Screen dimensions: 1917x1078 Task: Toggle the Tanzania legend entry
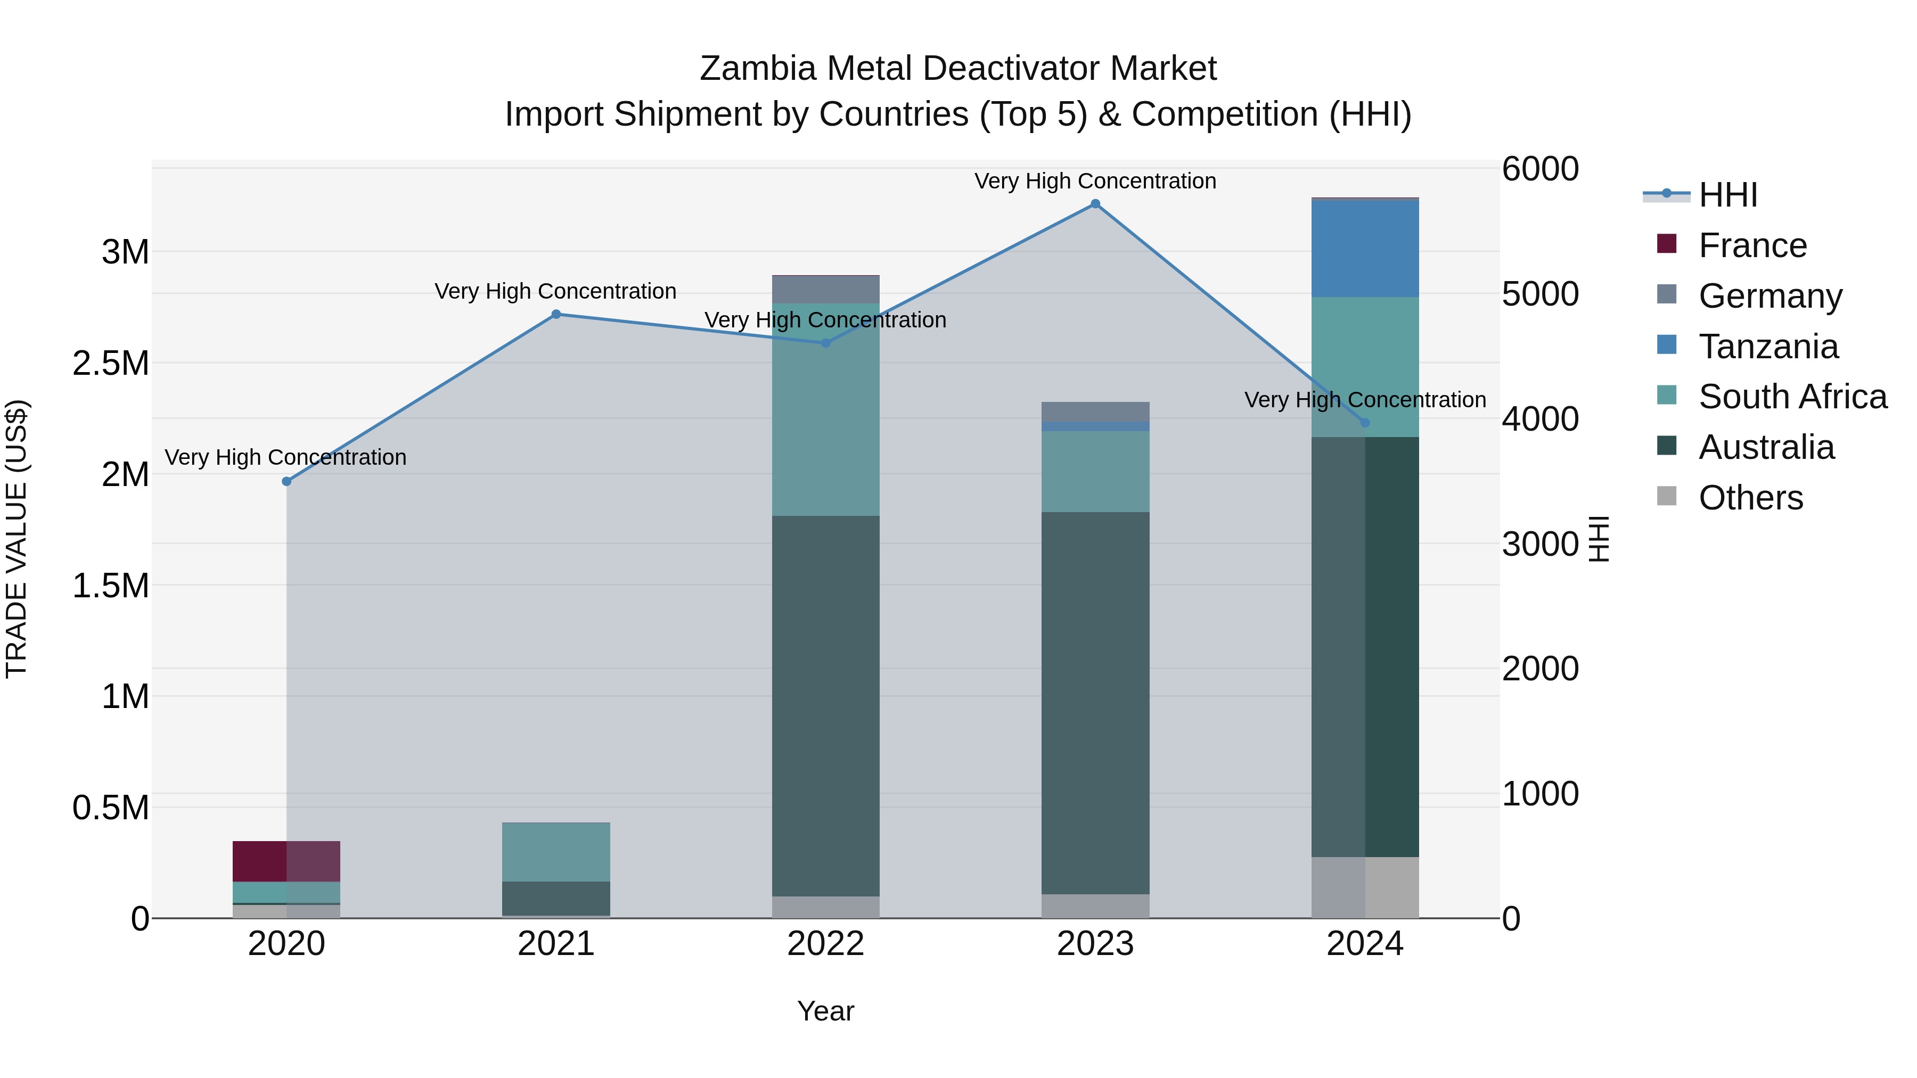click(1747, 346)
